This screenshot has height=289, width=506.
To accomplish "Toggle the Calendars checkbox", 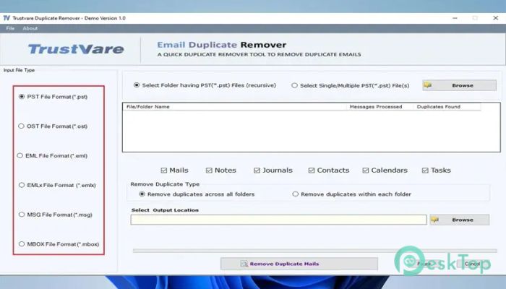I will [366, 171].
